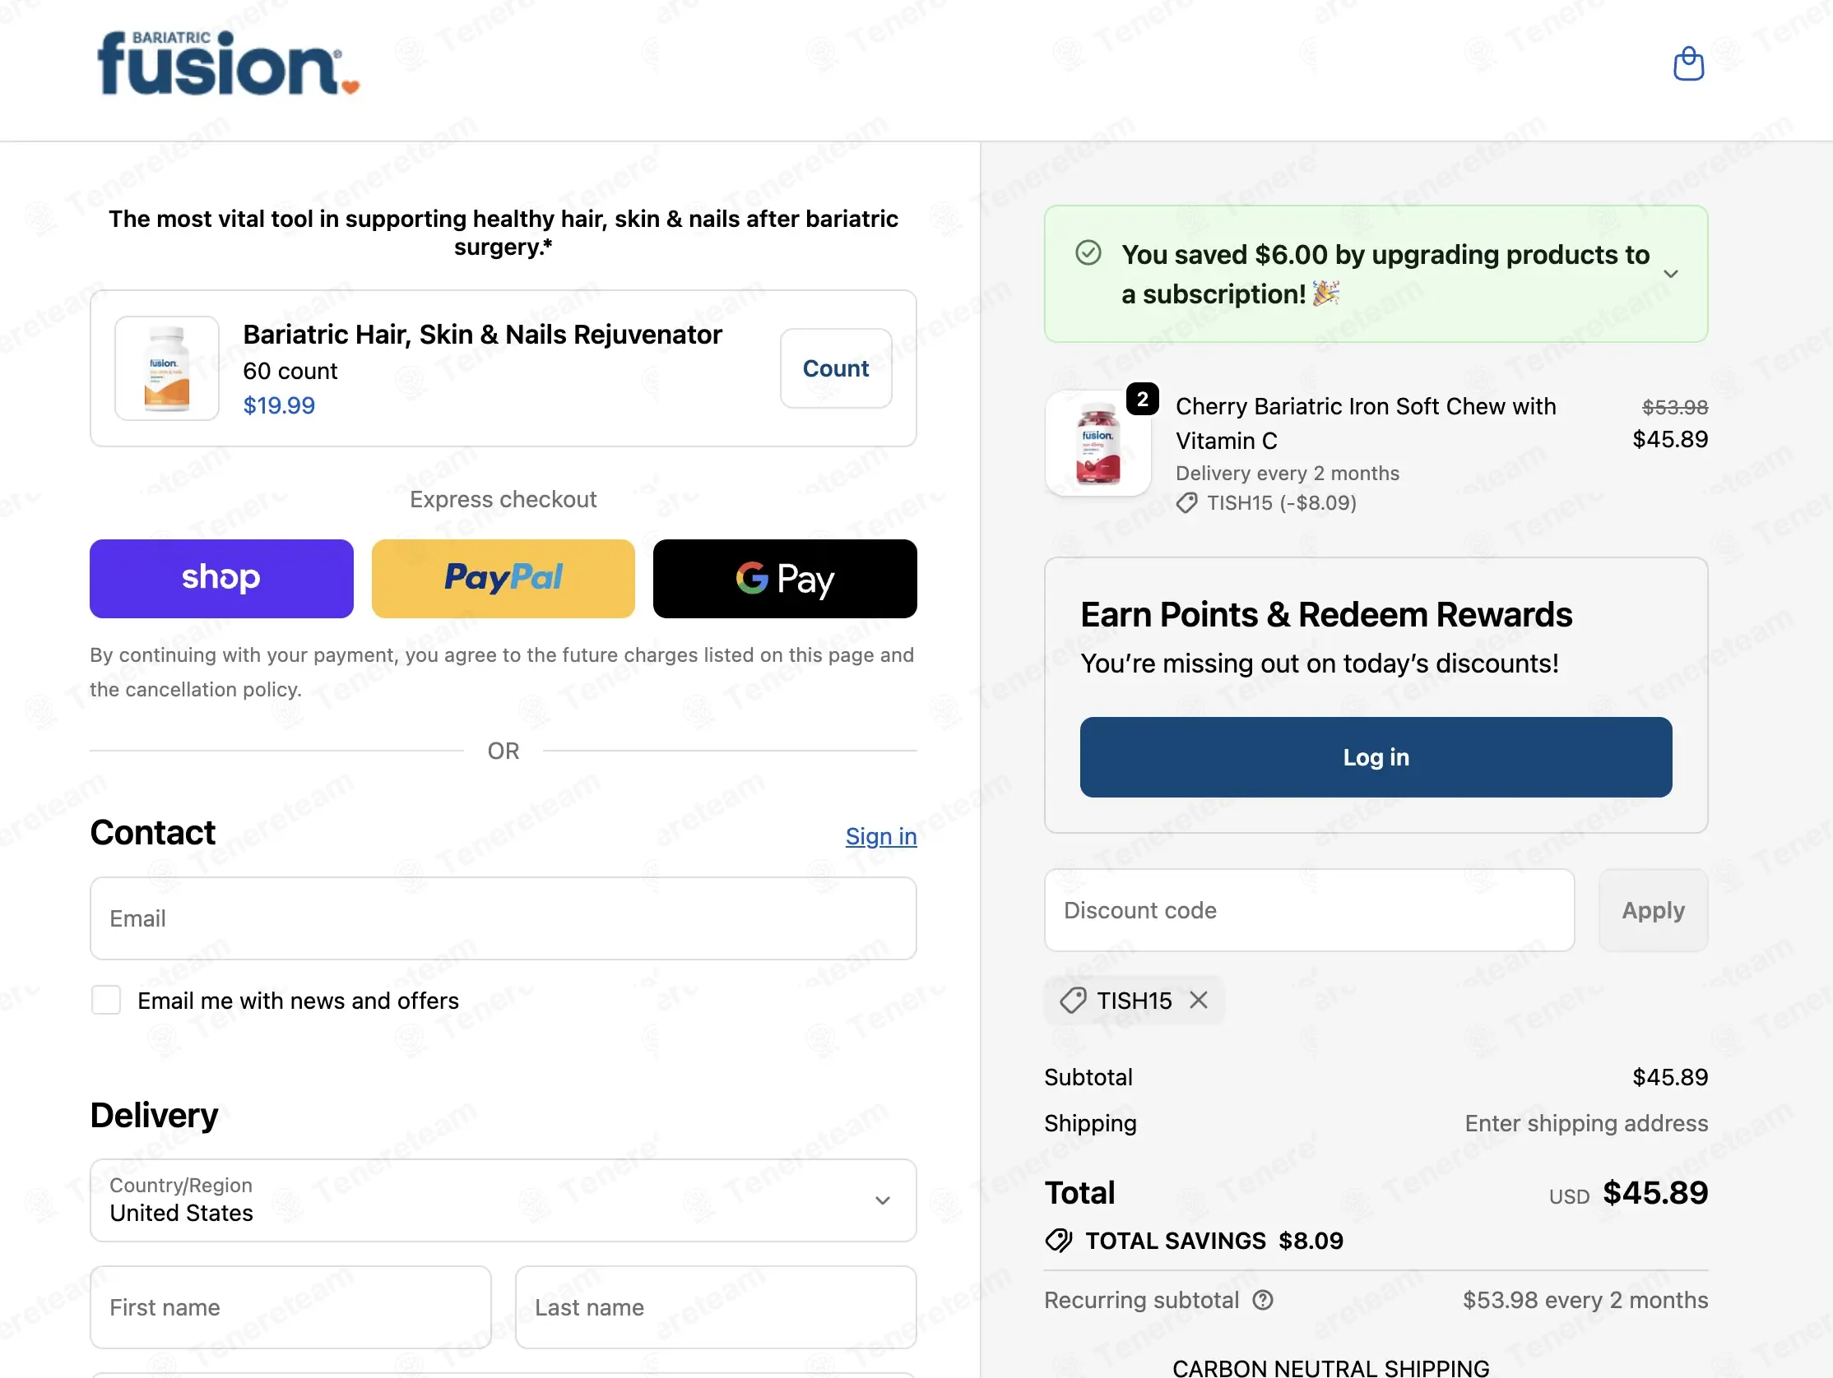Click the recurring subtotal help icon

tap(1263, 1300)
